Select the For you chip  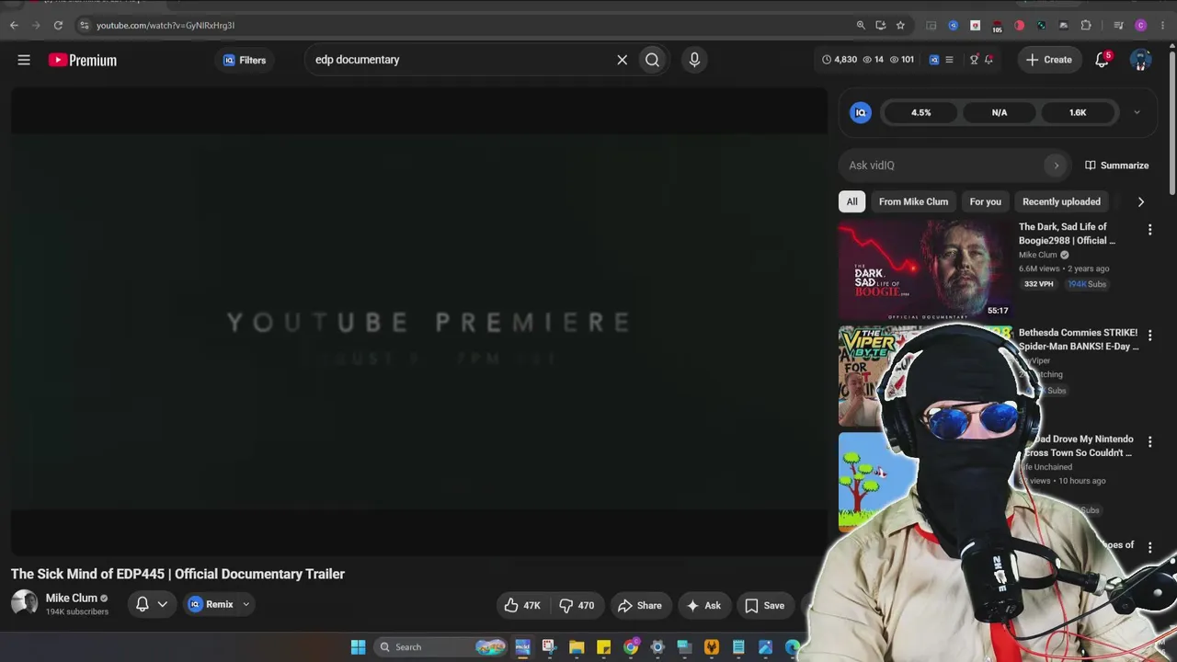tap(985, 201)
